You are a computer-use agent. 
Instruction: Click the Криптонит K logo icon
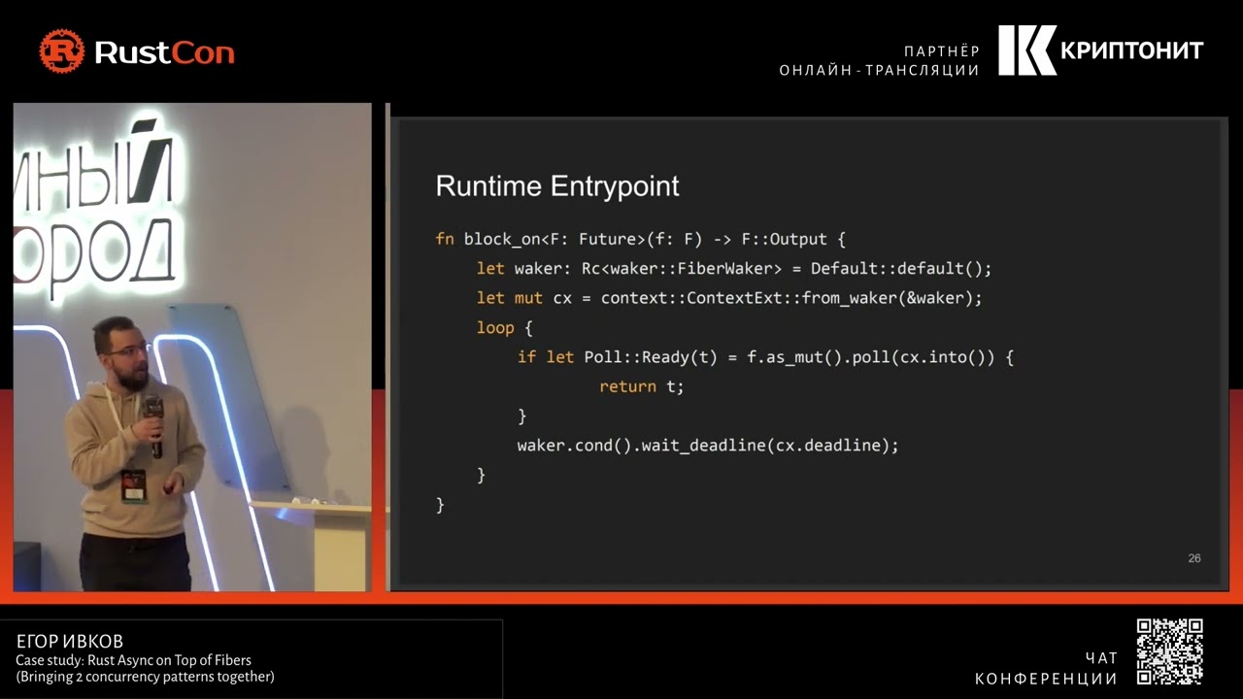(1026, 50)
